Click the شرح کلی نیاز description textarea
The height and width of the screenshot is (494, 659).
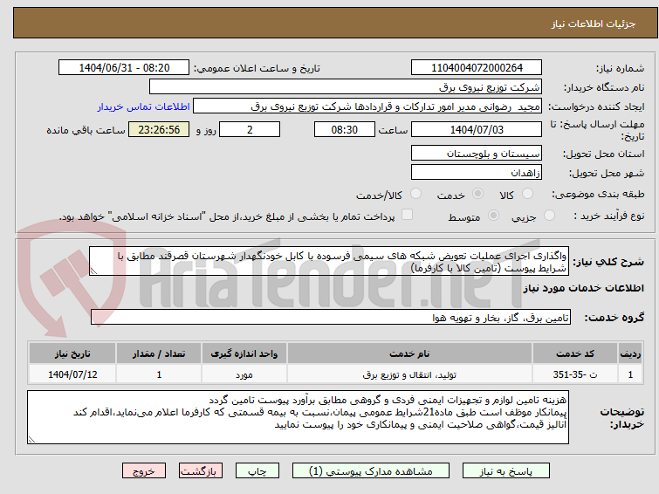tap(329, 262)
